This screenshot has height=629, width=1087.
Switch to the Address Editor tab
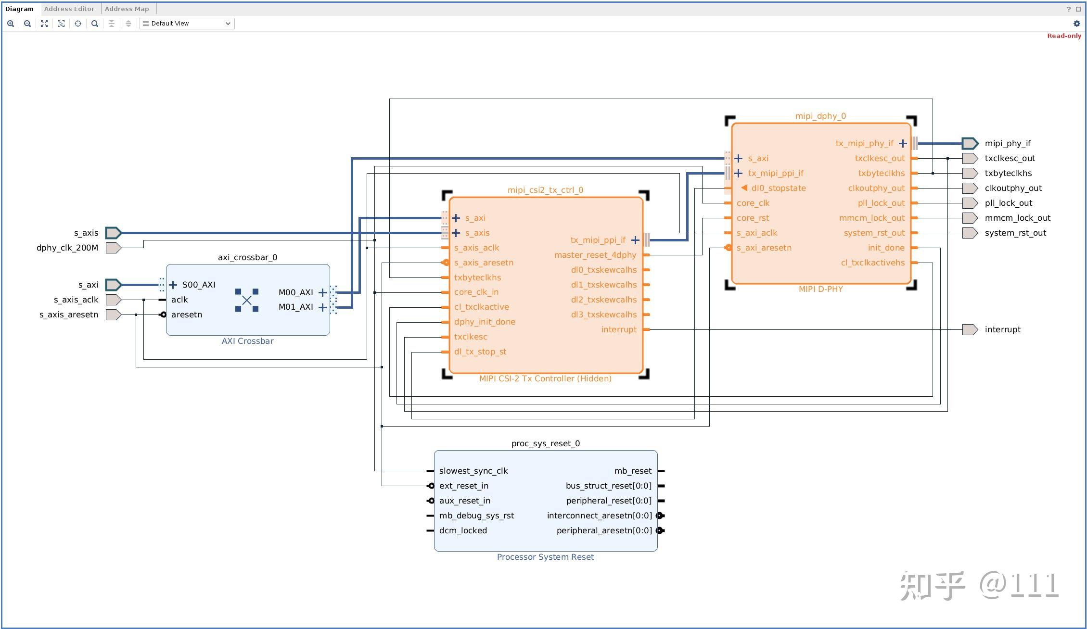pyautogui.click(x=69, y=9)
